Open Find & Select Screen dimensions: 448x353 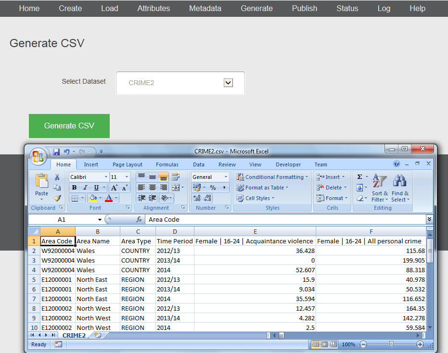(400, 188)
